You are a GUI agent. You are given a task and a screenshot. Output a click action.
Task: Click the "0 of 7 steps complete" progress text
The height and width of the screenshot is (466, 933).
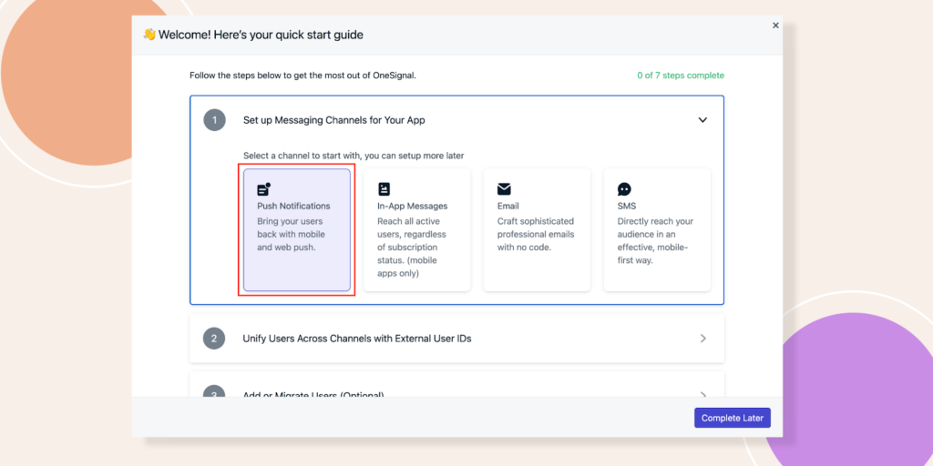[681, 76]
